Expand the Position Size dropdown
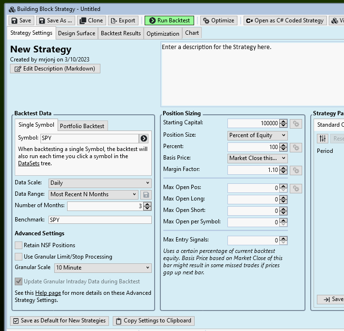This screenshot has width=344, height=331. (x=257, y=135)
